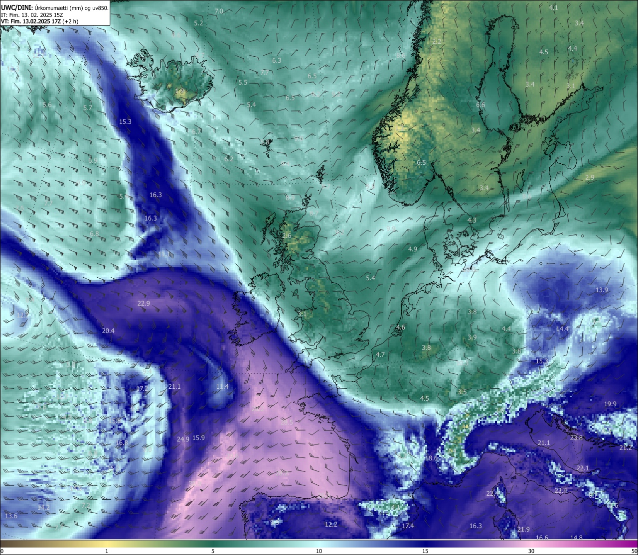Image resolution: width=638 pixels, height=555 pixels.
Task: Select the 21.9 value near Sardinia
Action: click(523, 529)
